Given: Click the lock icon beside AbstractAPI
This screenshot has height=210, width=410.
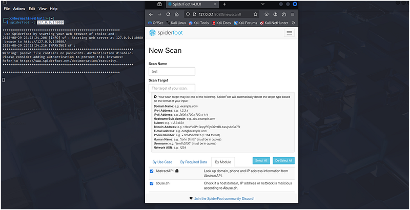Looking at the screenshot, I should 177,171.
